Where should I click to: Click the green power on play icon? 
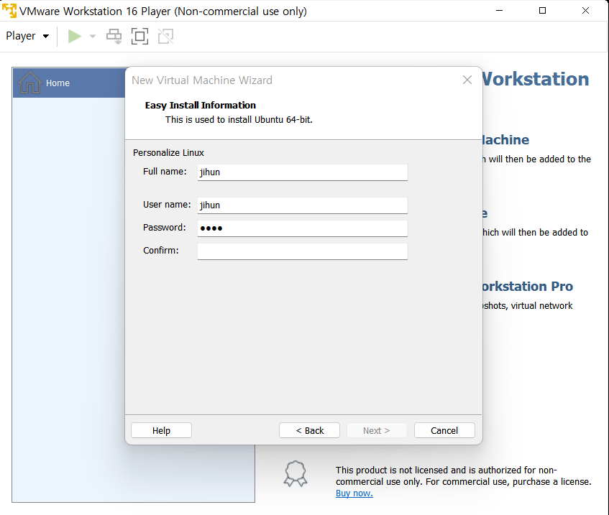[75, 36]
